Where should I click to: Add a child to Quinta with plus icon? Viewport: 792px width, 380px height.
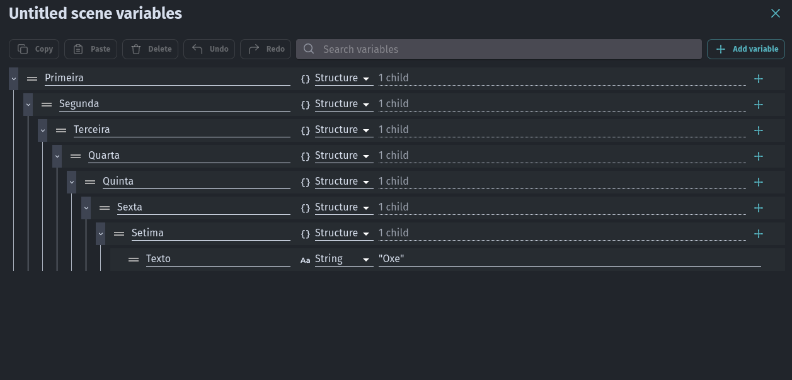(x=759, y=182)
